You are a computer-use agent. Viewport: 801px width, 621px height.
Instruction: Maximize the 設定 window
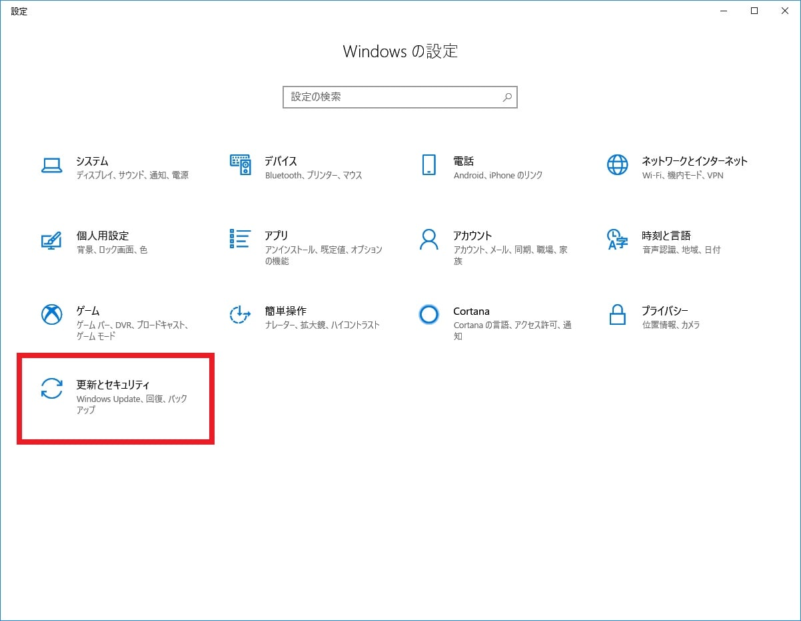(x=754, y=11)
